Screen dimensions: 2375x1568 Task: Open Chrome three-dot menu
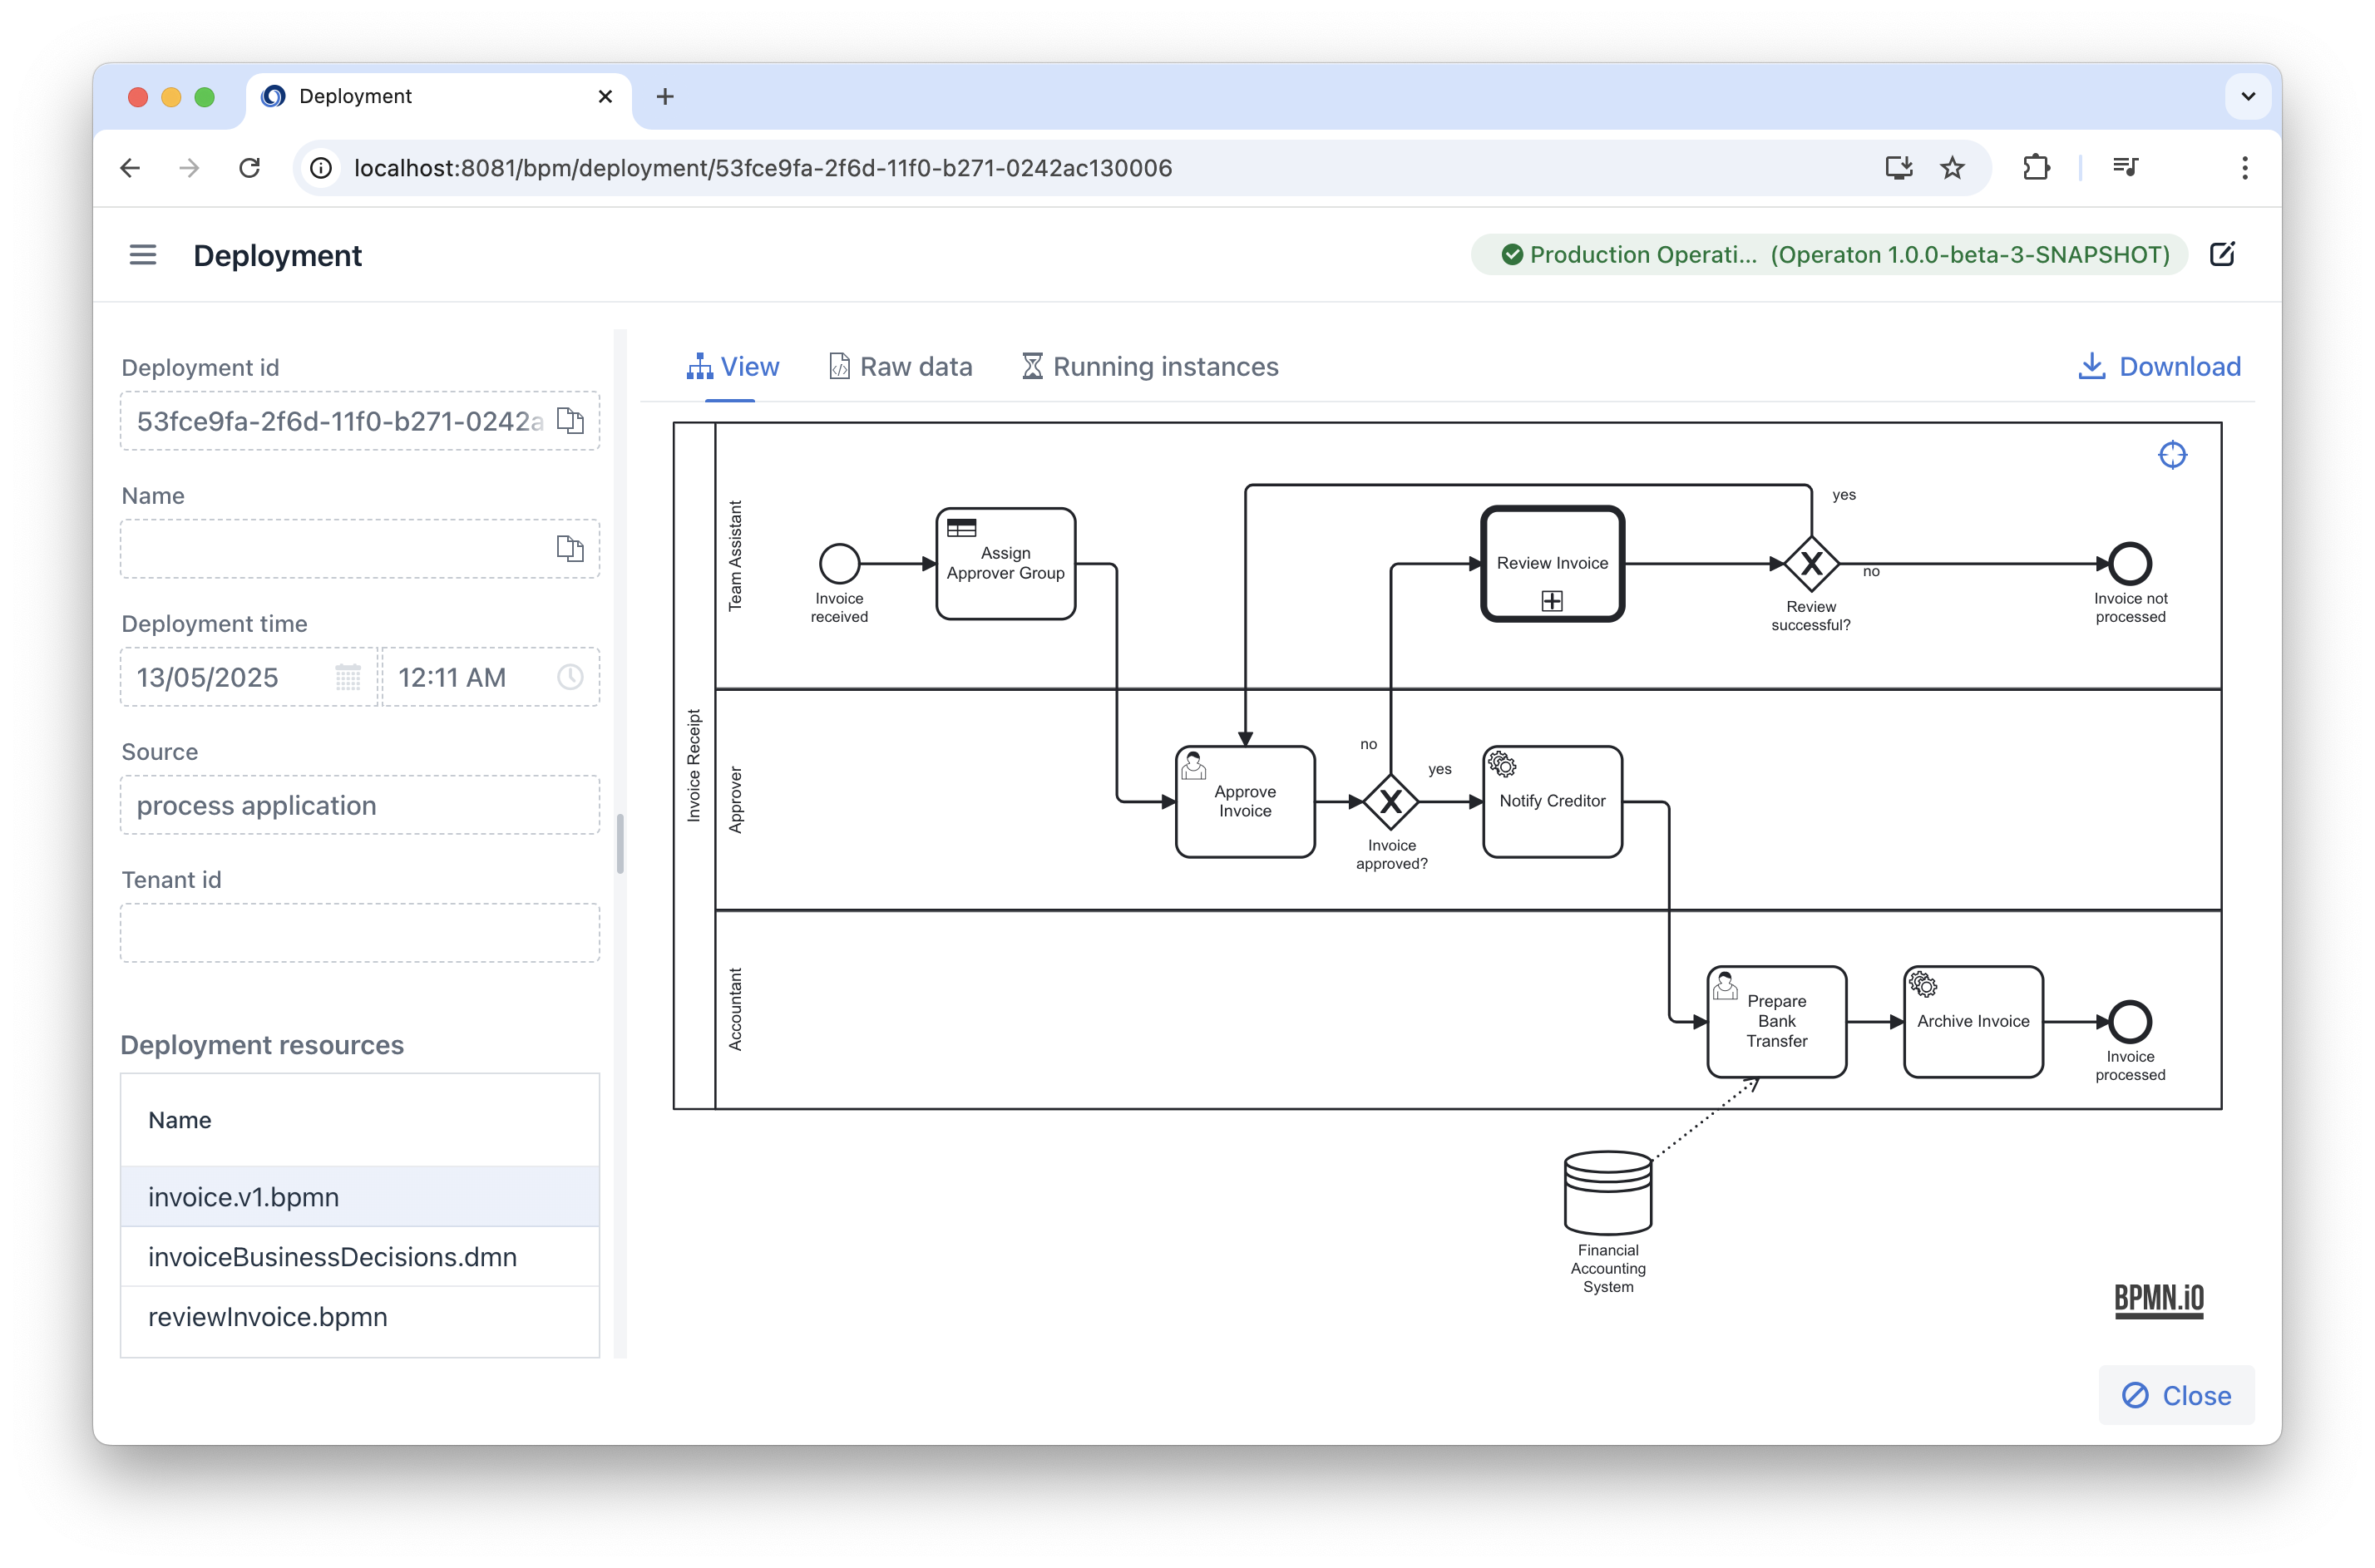[x=2245, y=168]
